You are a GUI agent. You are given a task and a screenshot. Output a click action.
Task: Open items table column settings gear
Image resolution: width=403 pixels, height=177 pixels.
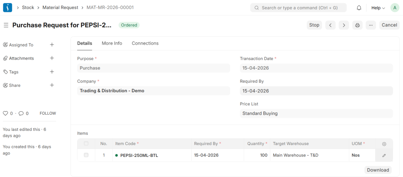pos(384,144)
